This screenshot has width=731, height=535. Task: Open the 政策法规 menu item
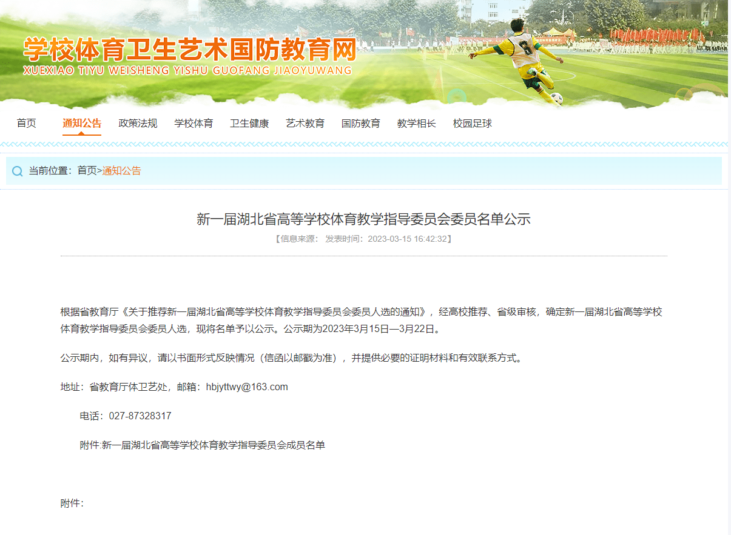(x=138, y=124)
